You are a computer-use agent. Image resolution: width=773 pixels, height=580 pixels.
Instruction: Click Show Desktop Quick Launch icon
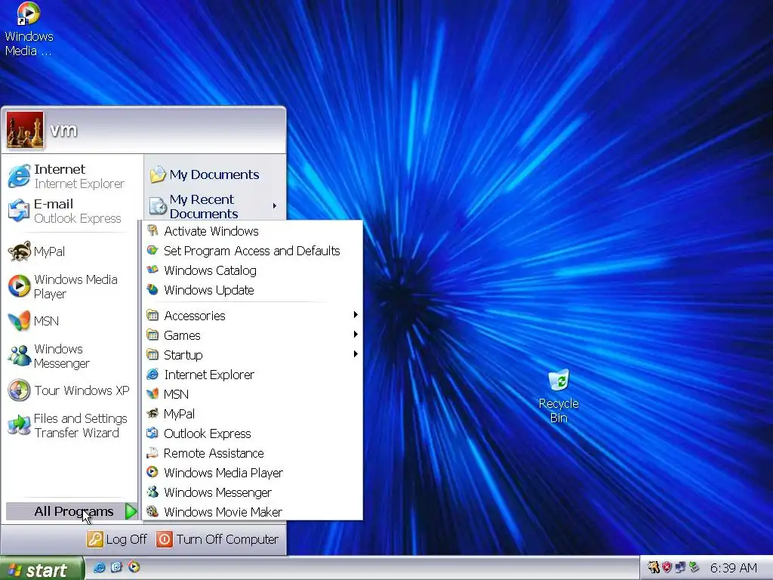click(x=116, y=567)
